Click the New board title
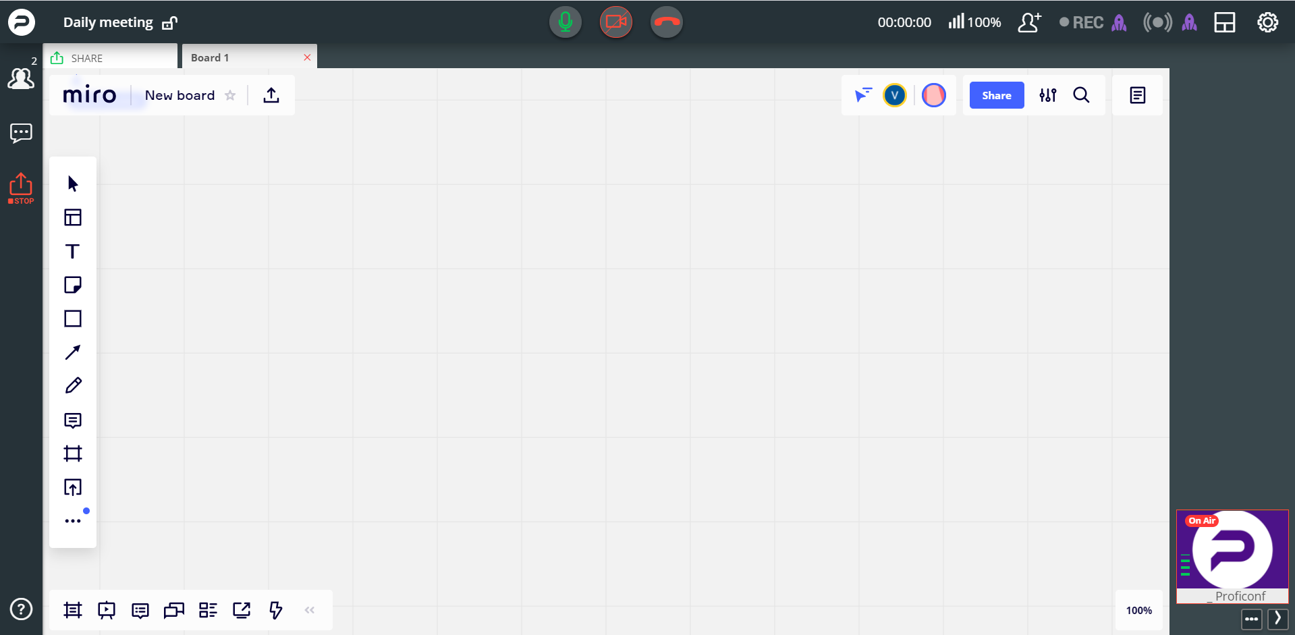This screenshot has height=635, width=1295. [x=180, y=95]
